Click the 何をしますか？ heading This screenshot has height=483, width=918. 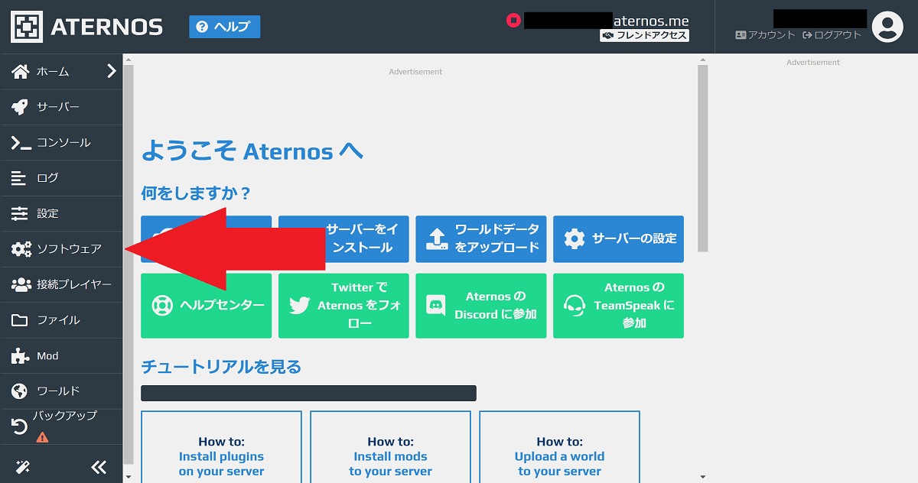point(197,193)
